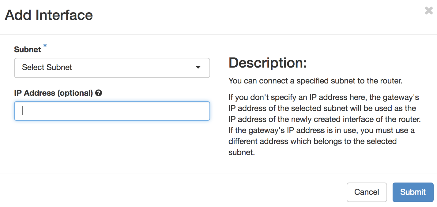Screen dimensions: 437x207
Task: Click the paragraph about gateway's IP address
Action: pyautogui.click(x=325, y=125)
